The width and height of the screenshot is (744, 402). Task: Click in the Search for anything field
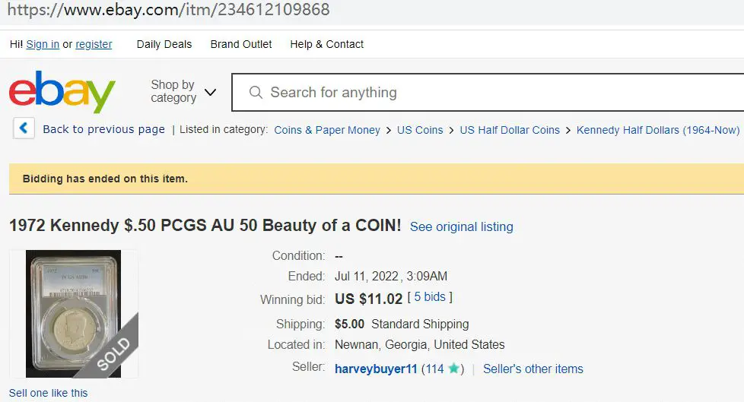point(488,93)
